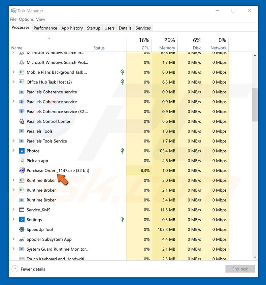Click the green leaf status icon for Photos
Screen dimensions: 266x285
click(122, 151)
